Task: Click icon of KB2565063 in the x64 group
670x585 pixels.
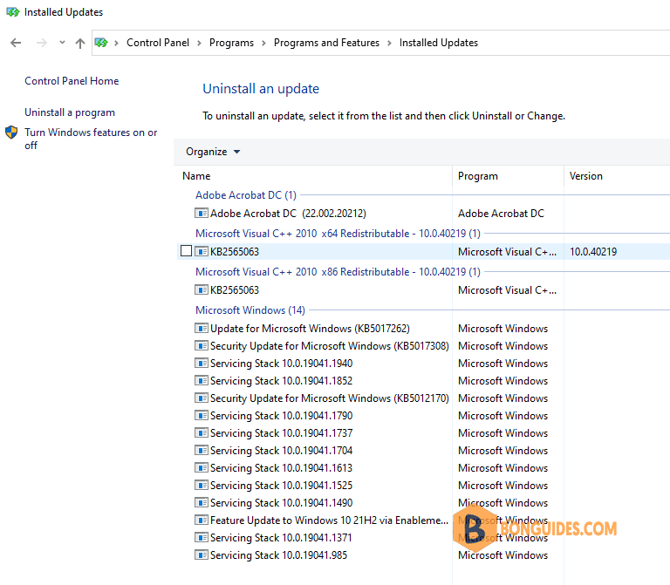Action: 202,251
